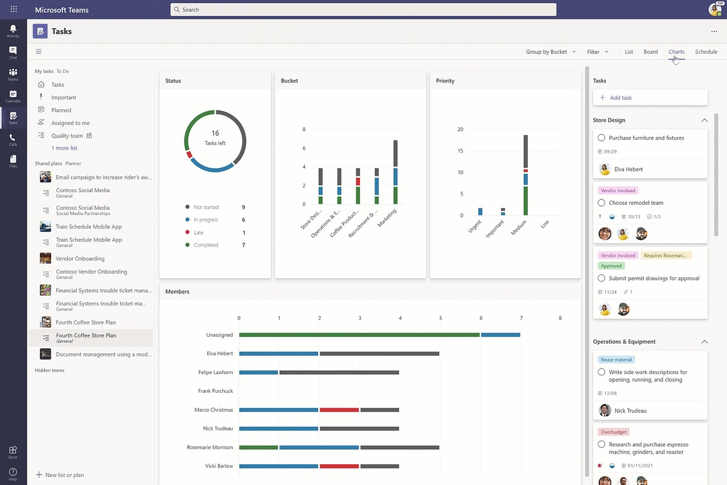The image size is (727, 485).
Task: Open the Group by Bucket dropdown
Action: 551,52
